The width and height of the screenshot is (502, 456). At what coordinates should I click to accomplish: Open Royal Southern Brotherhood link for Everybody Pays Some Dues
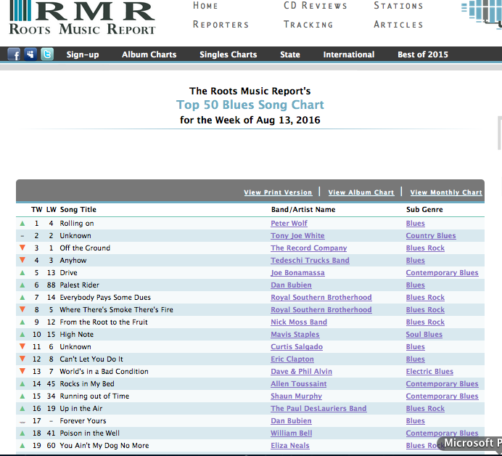(x=321, y=298)
